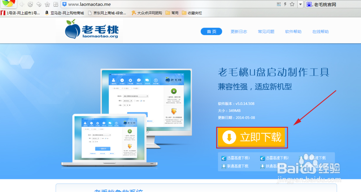Click the 更新日期：2014-05-08 text
Viewport: 361px width, 192px height.
[236, 117]
